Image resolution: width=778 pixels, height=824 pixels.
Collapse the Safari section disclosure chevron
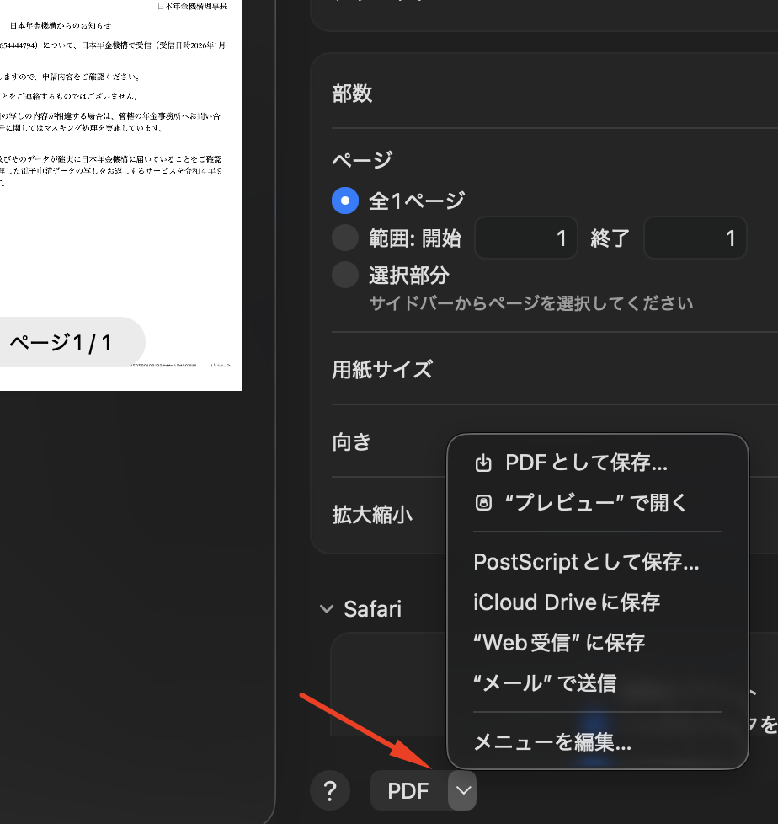point(327,609)
